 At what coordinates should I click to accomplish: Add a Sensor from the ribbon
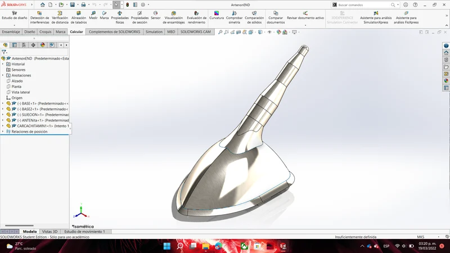click(156, 16)
